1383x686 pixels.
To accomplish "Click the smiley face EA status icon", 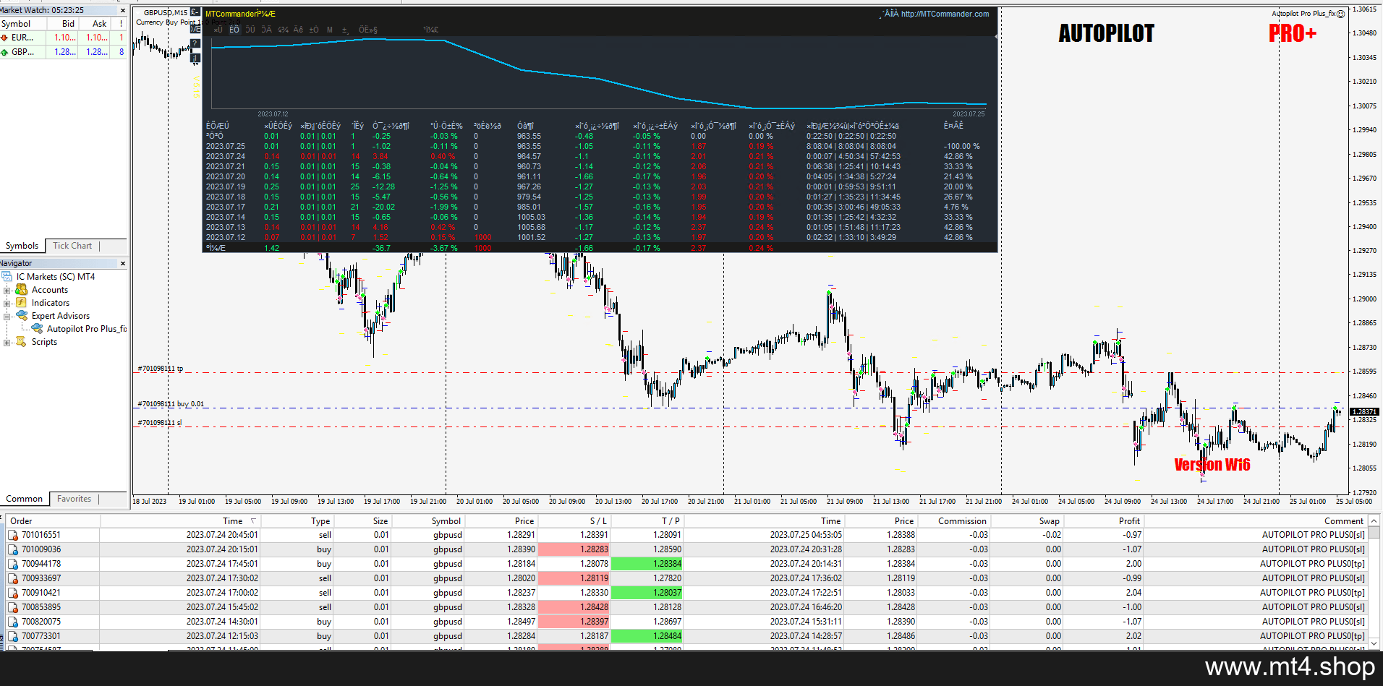I will pos(1340,14).
